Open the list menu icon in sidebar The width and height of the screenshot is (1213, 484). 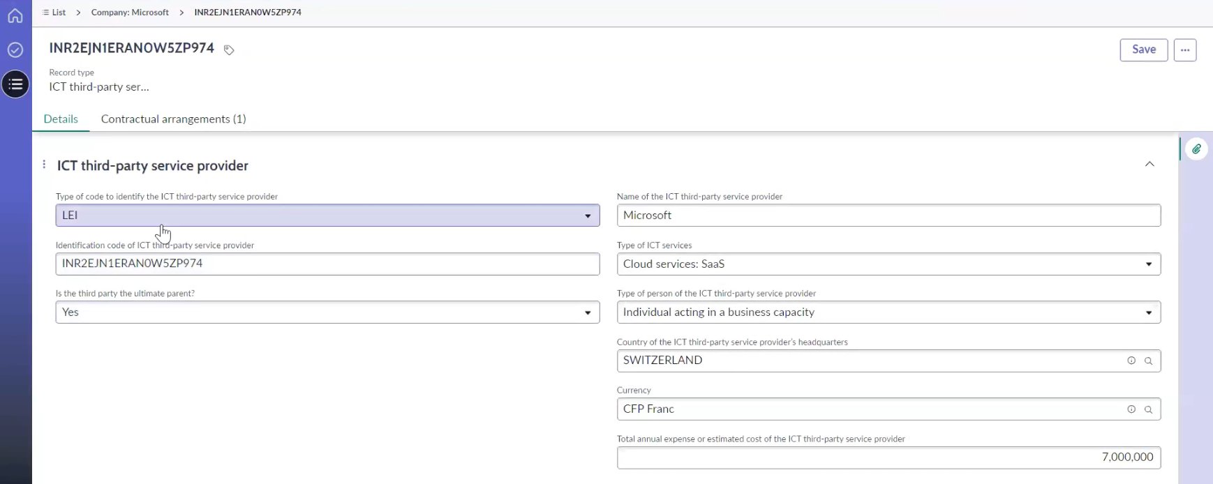[15, 84]
